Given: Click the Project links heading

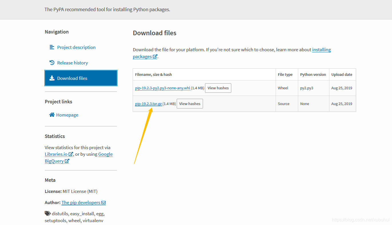Looking at the screenshot, I should [58, 102].
